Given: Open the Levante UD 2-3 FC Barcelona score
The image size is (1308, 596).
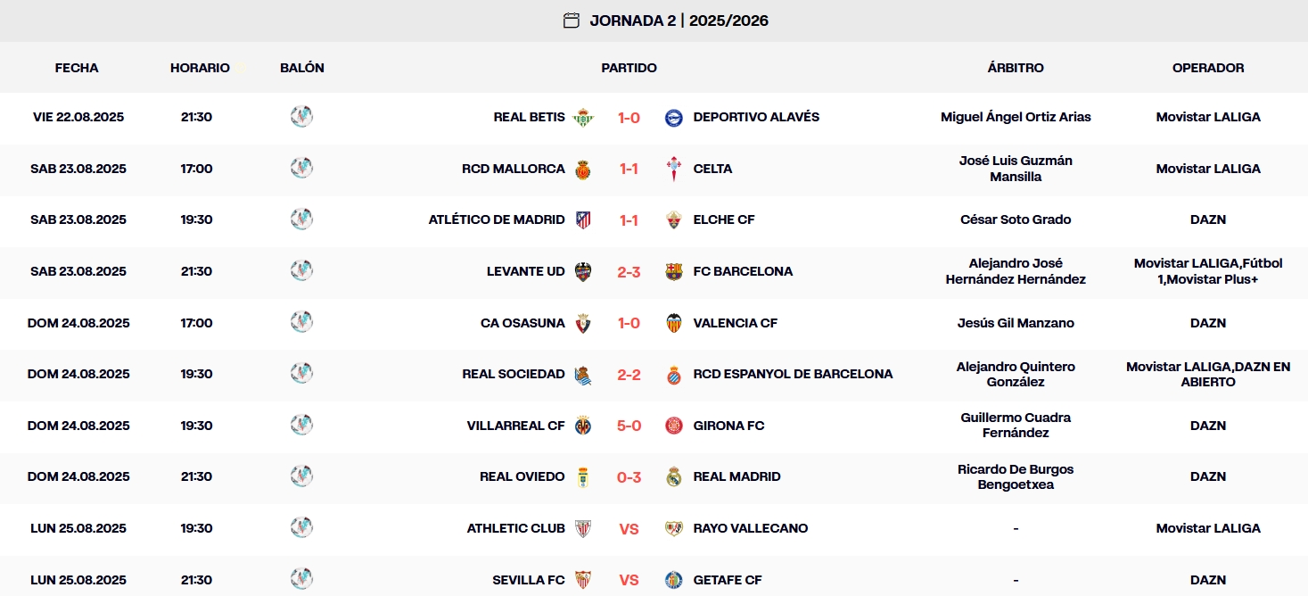Looking at the screenshot, I should point(629,271).
